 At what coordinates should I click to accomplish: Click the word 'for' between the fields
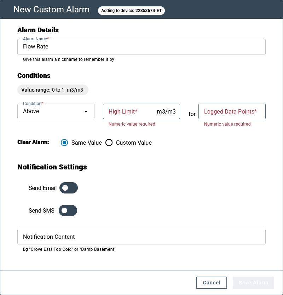pyautogui.click(x=192, y=114)
